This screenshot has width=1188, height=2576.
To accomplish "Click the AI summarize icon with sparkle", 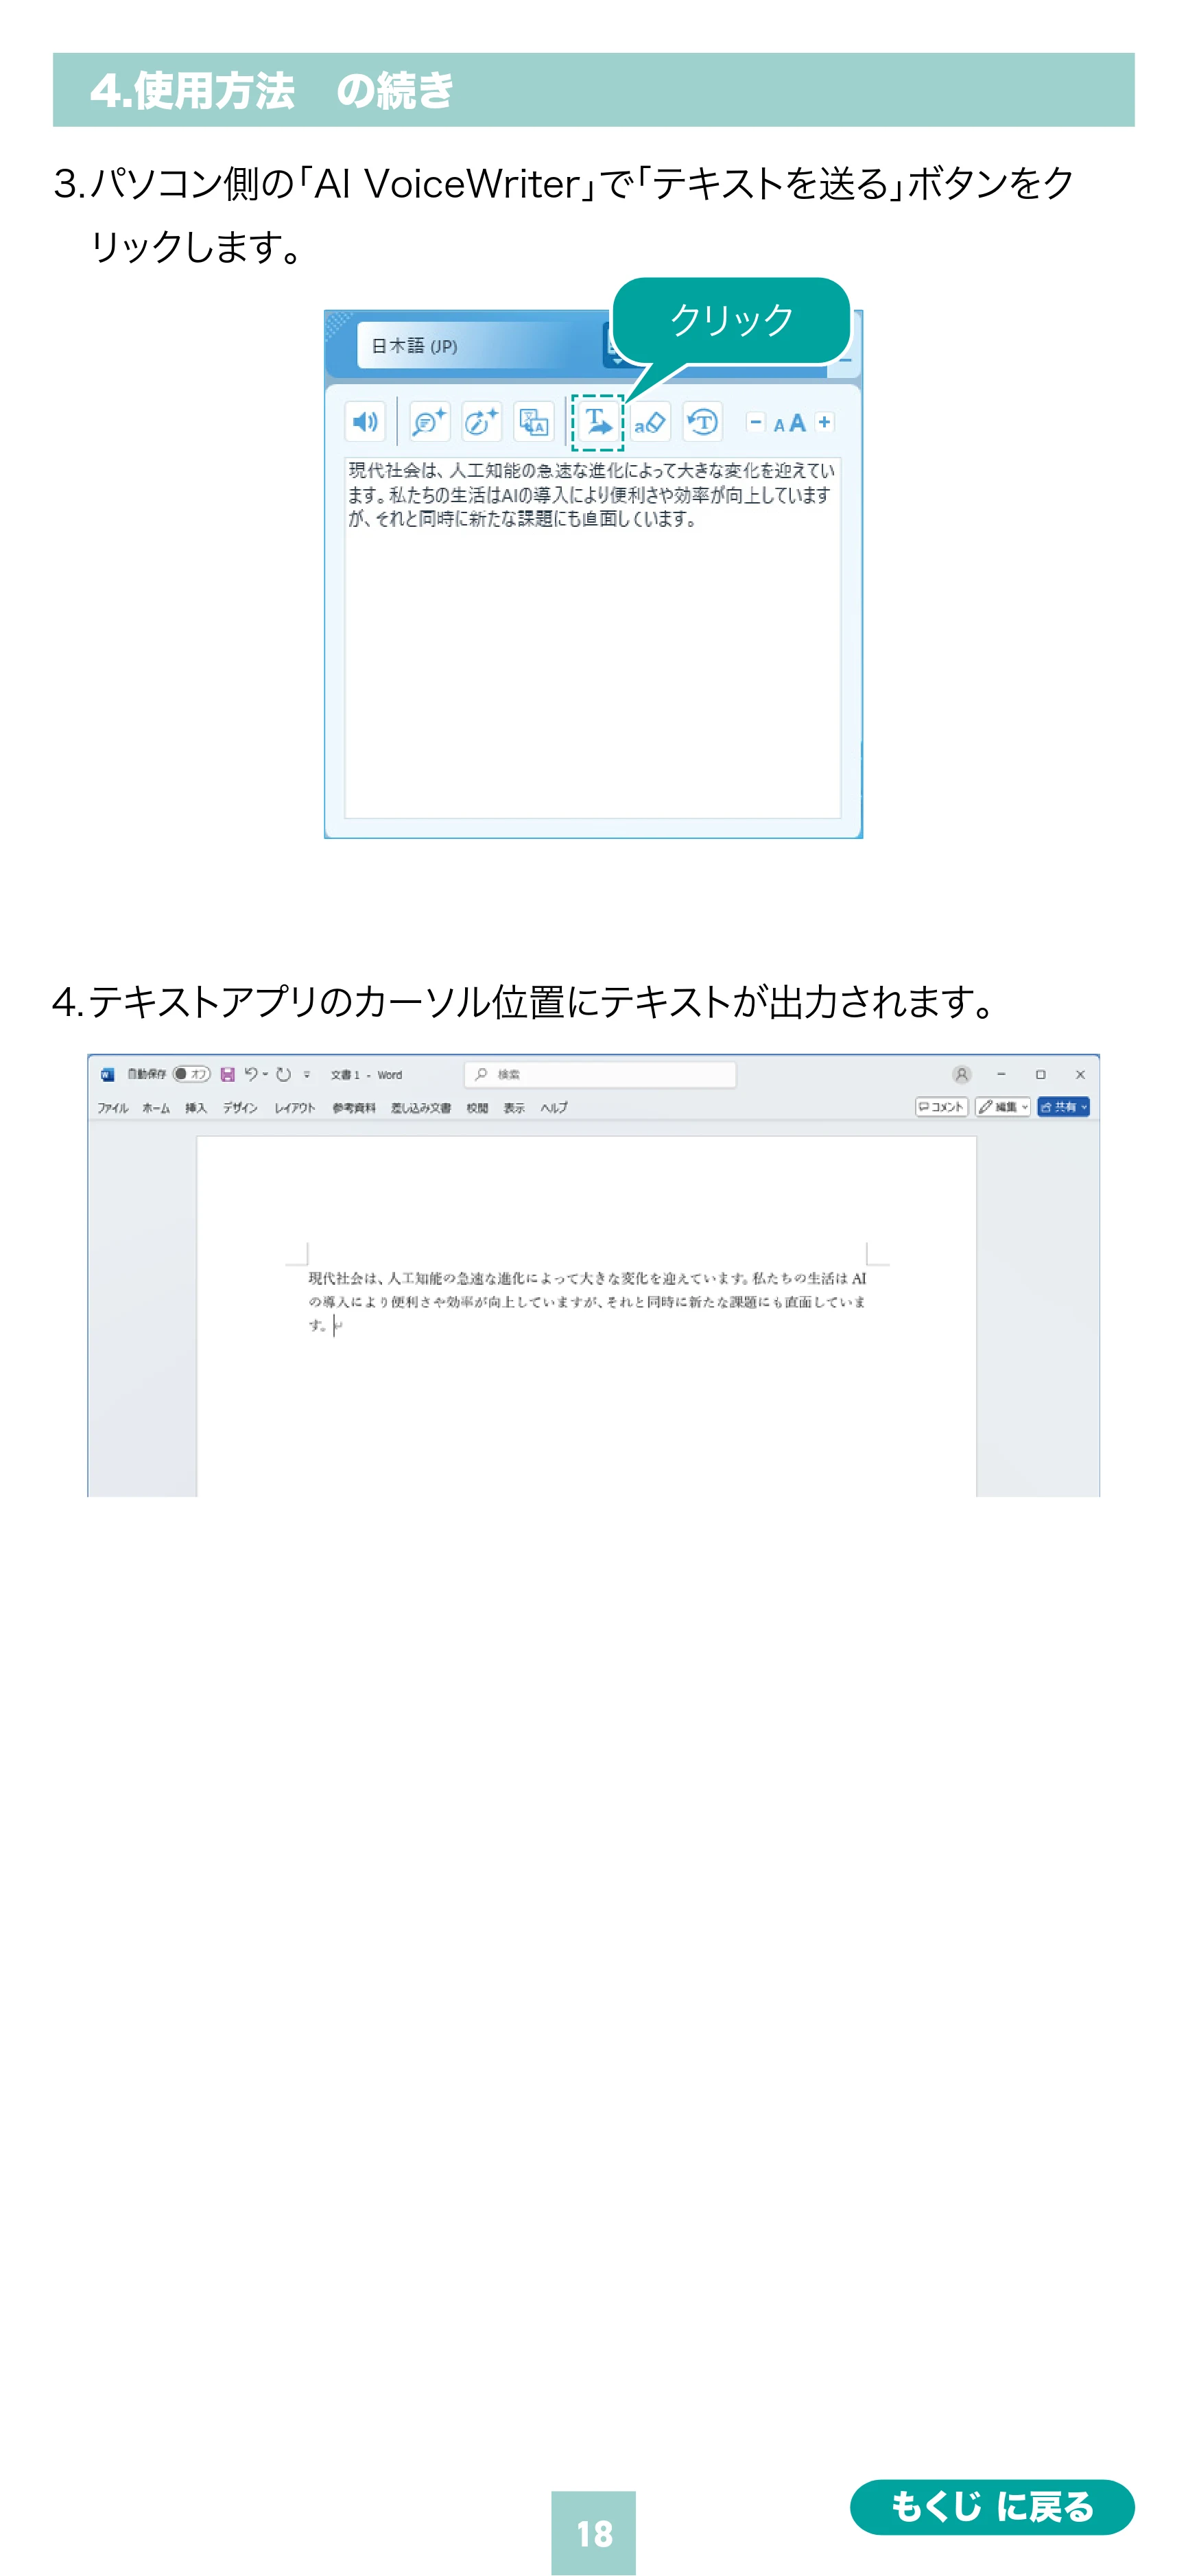I will [x=430, y=422].
